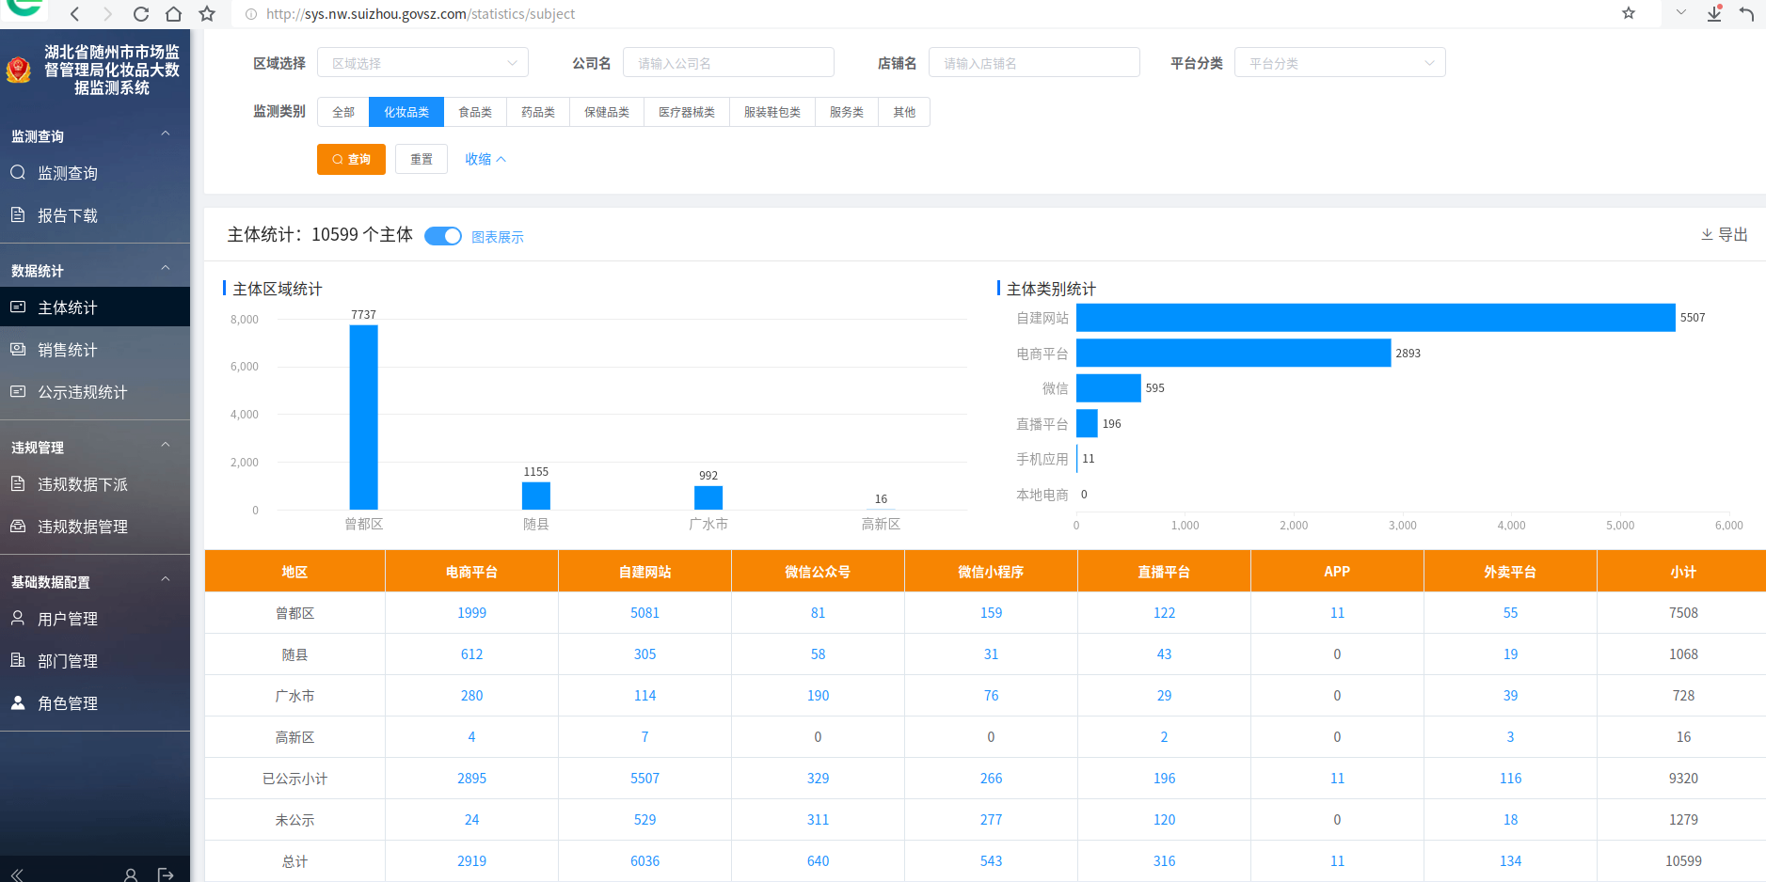Click the logout icon in sidebar footer
Image resolution: width=1766 pixels, height=882 pixels.
coord(166,874)
